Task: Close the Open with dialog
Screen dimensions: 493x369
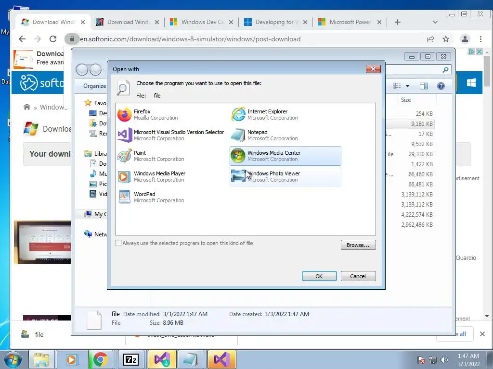Action: click(373, 69)
